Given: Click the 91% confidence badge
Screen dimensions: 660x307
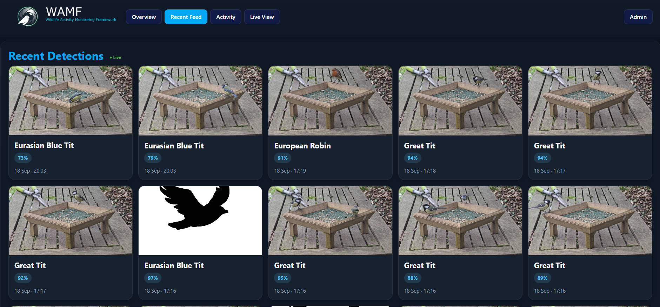Looking at the screenshot, I should pos(282,158).
